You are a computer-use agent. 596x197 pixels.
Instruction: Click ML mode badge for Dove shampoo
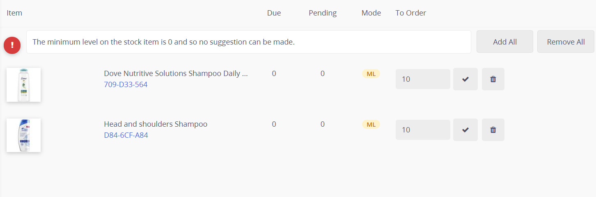pyautogui.click(x=371, y=74)
